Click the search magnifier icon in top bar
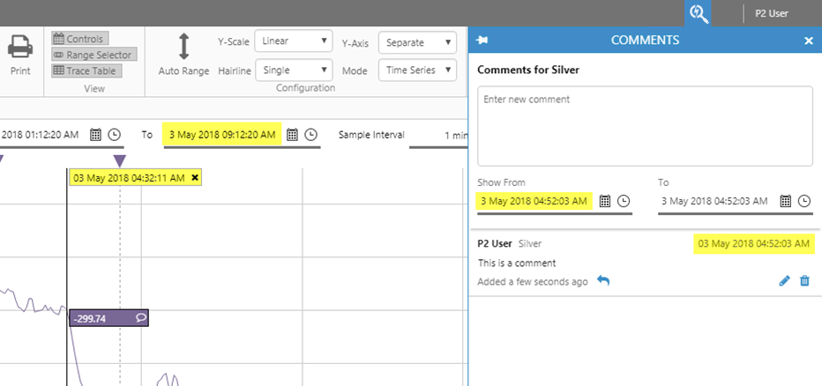The height and width of the screenshot is (386, 822). tap(699, 13)
